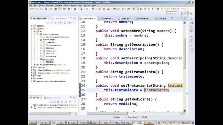Open the Window menu
This screenshot has width=223, height=125.
pos(87,6)
